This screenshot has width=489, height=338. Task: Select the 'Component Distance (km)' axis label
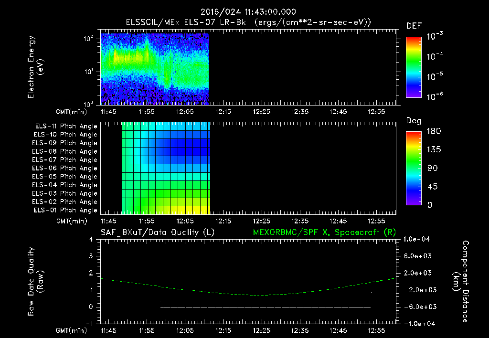pos(461,282)
